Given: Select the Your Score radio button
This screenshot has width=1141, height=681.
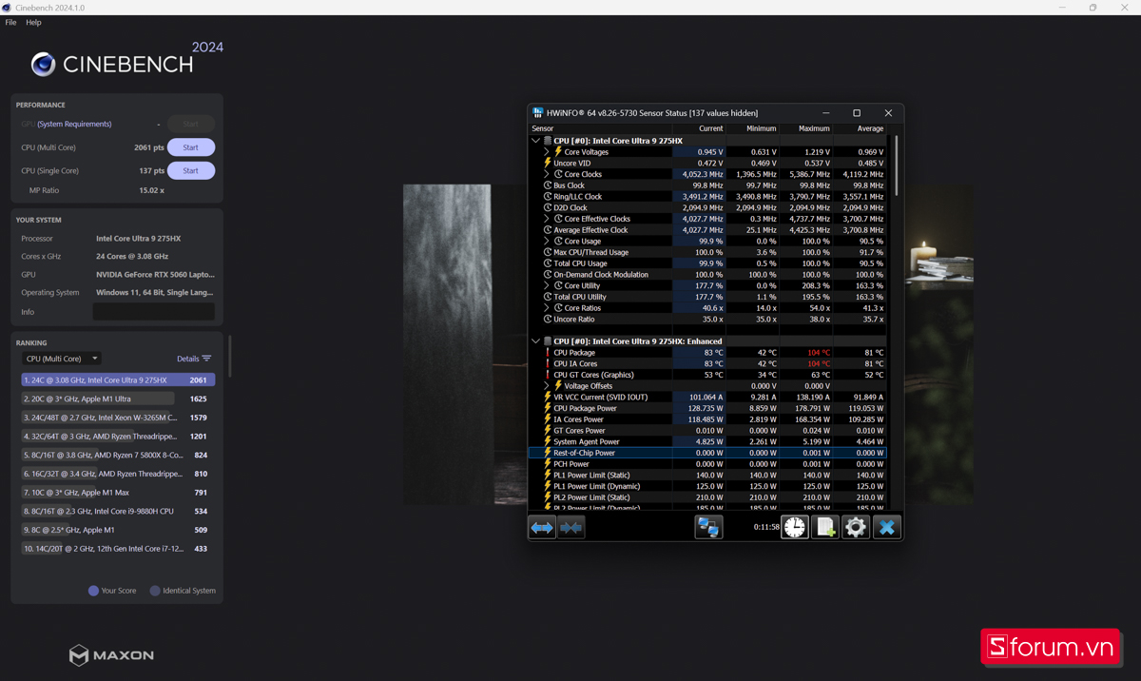Looking at the screenshot, I should (92, 590).
